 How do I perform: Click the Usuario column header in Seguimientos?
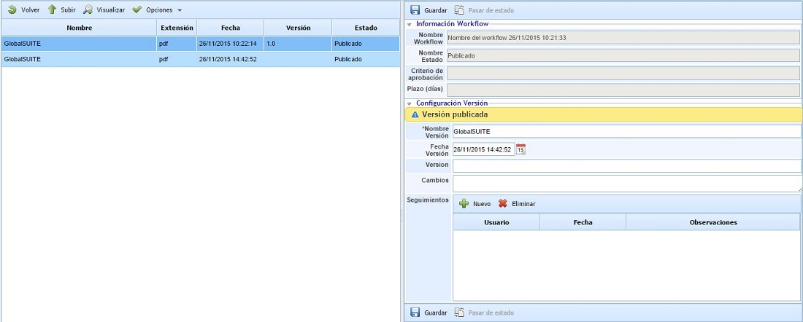point(496,222)
